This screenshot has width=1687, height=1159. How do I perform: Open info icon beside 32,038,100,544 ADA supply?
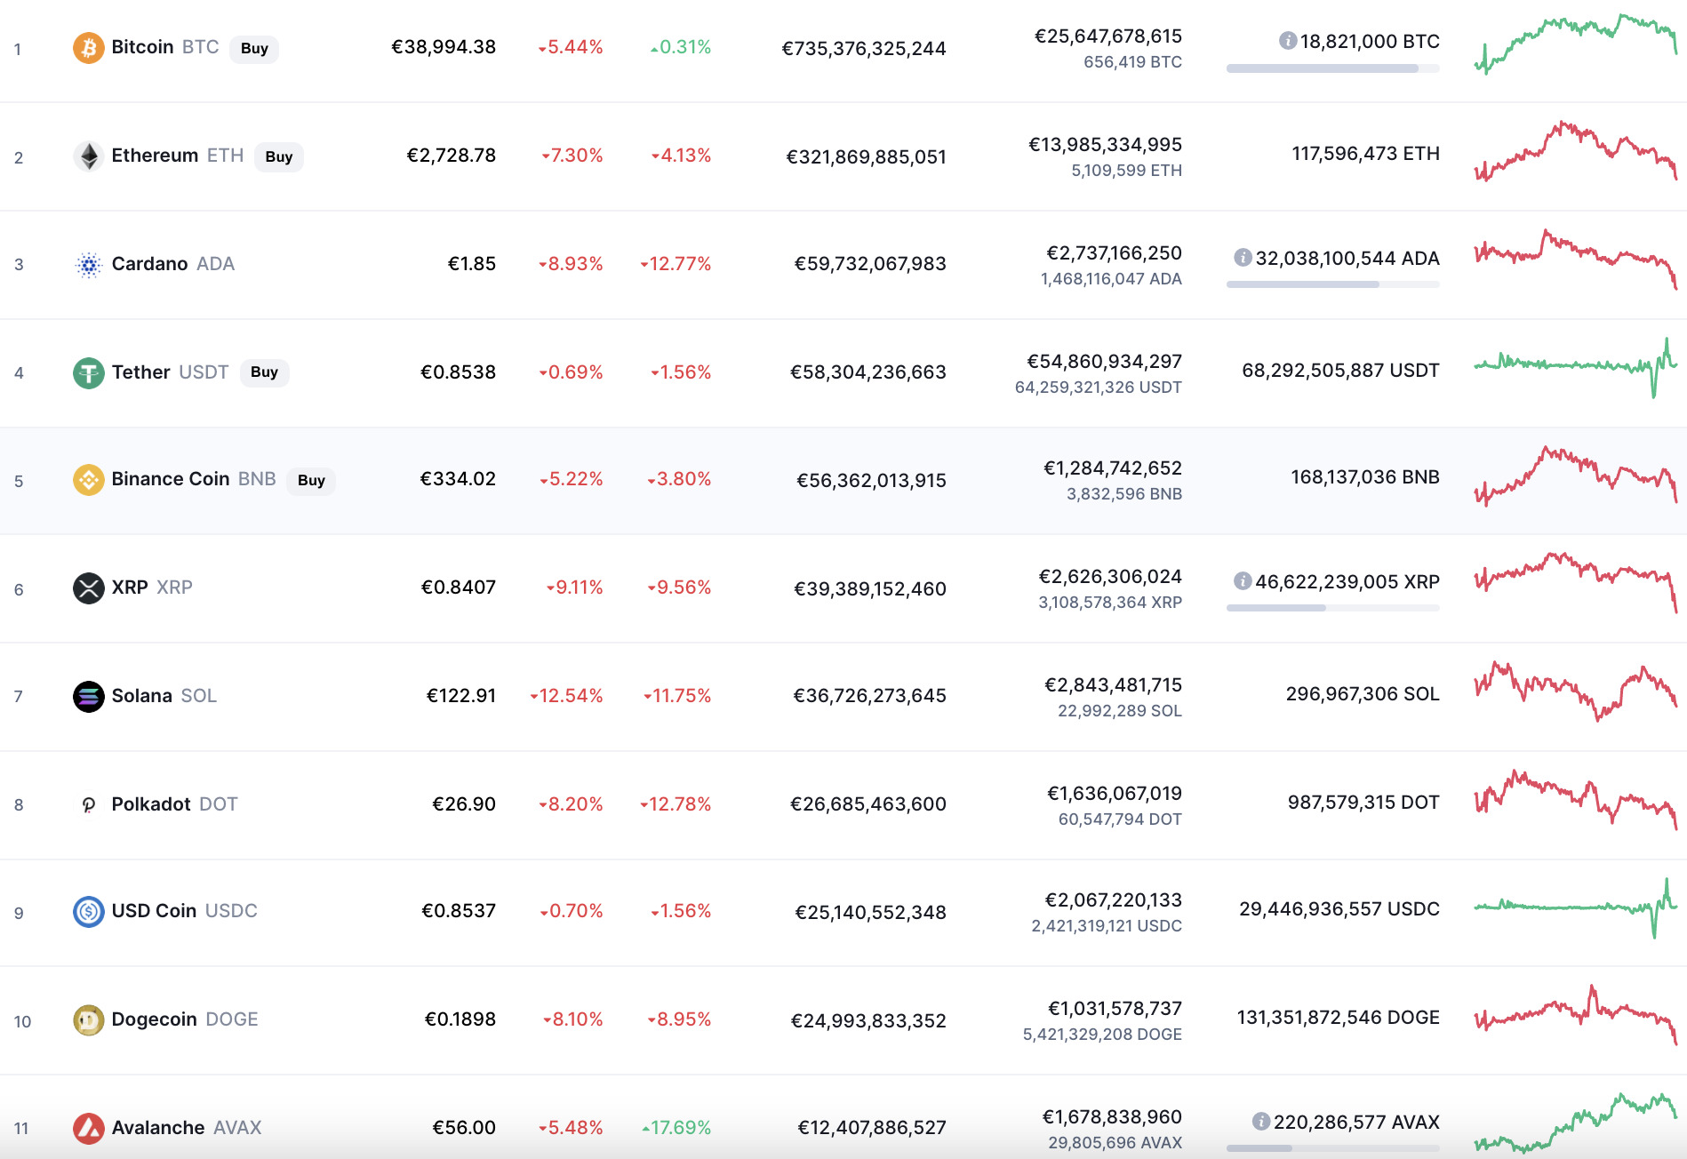[x=1243, y=258]
